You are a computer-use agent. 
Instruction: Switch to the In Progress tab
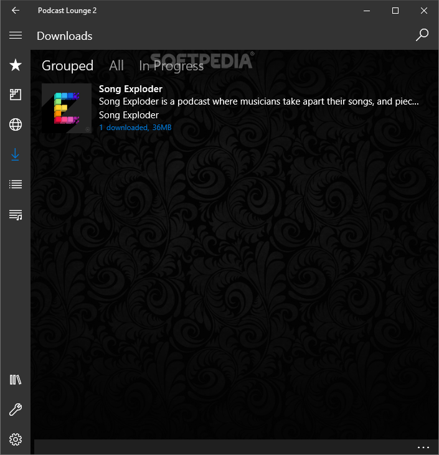[x=171, y=66]
